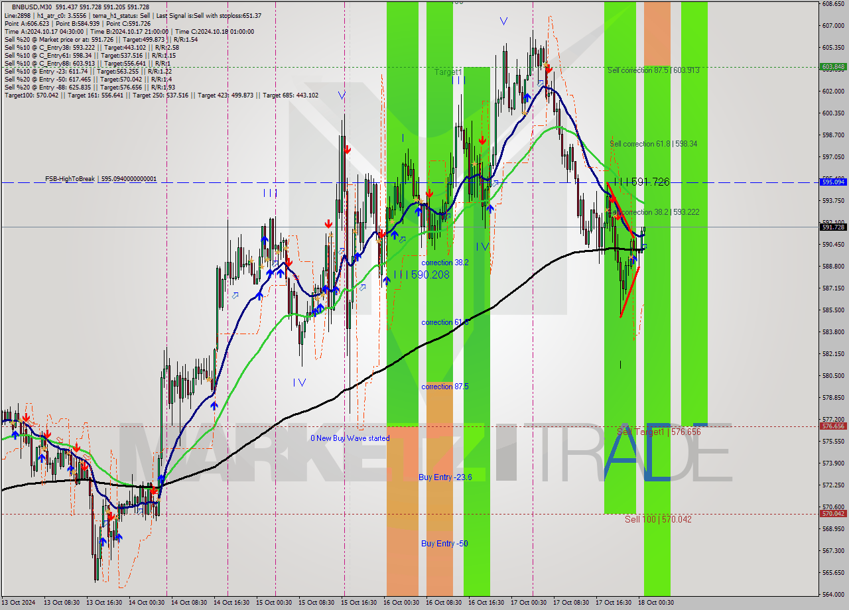The width and height of the screenshot is (849, 610).
Task: Click the 595.094 price tag on axis
Action: (x=833, y=182)
